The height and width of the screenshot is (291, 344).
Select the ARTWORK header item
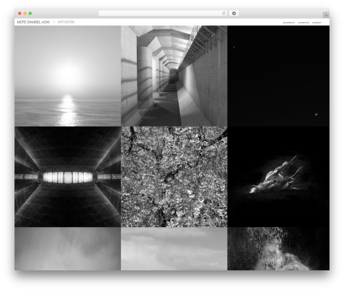click(66, 22)
